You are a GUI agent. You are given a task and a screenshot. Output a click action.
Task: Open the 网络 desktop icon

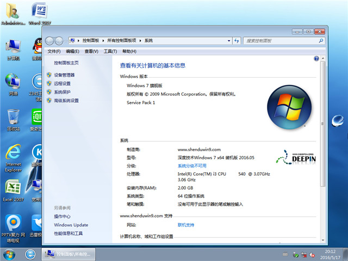[x=13, y=84]
